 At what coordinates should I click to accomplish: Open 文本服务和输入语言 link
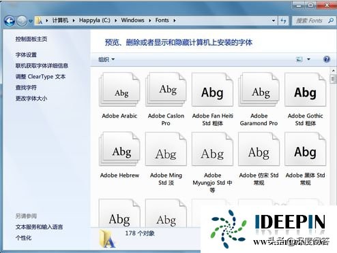point(39,227)
